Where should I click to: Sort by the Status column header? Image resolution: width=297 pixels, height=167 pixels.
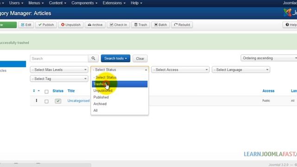[x=58, y=91]
